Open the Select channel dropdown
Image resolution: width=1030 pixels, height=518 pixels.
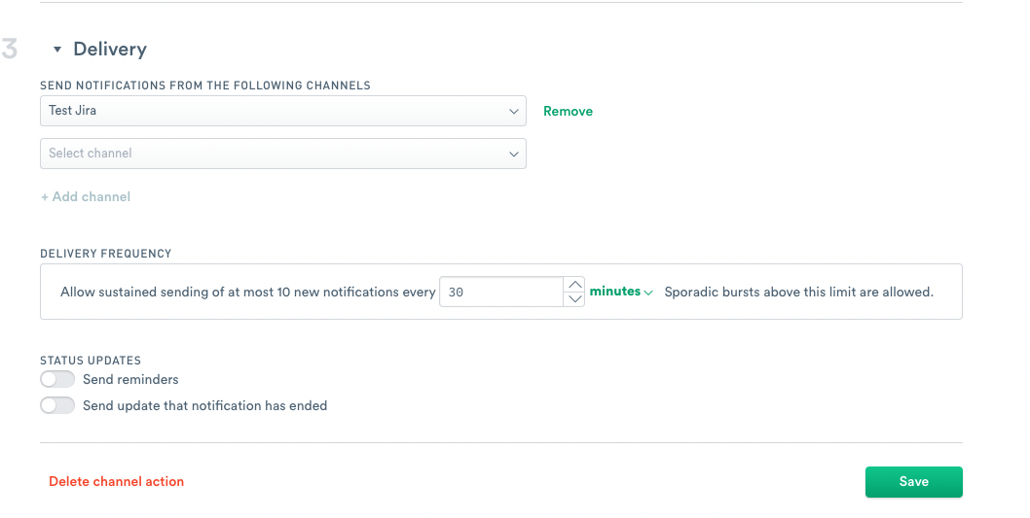coord(283,154)
